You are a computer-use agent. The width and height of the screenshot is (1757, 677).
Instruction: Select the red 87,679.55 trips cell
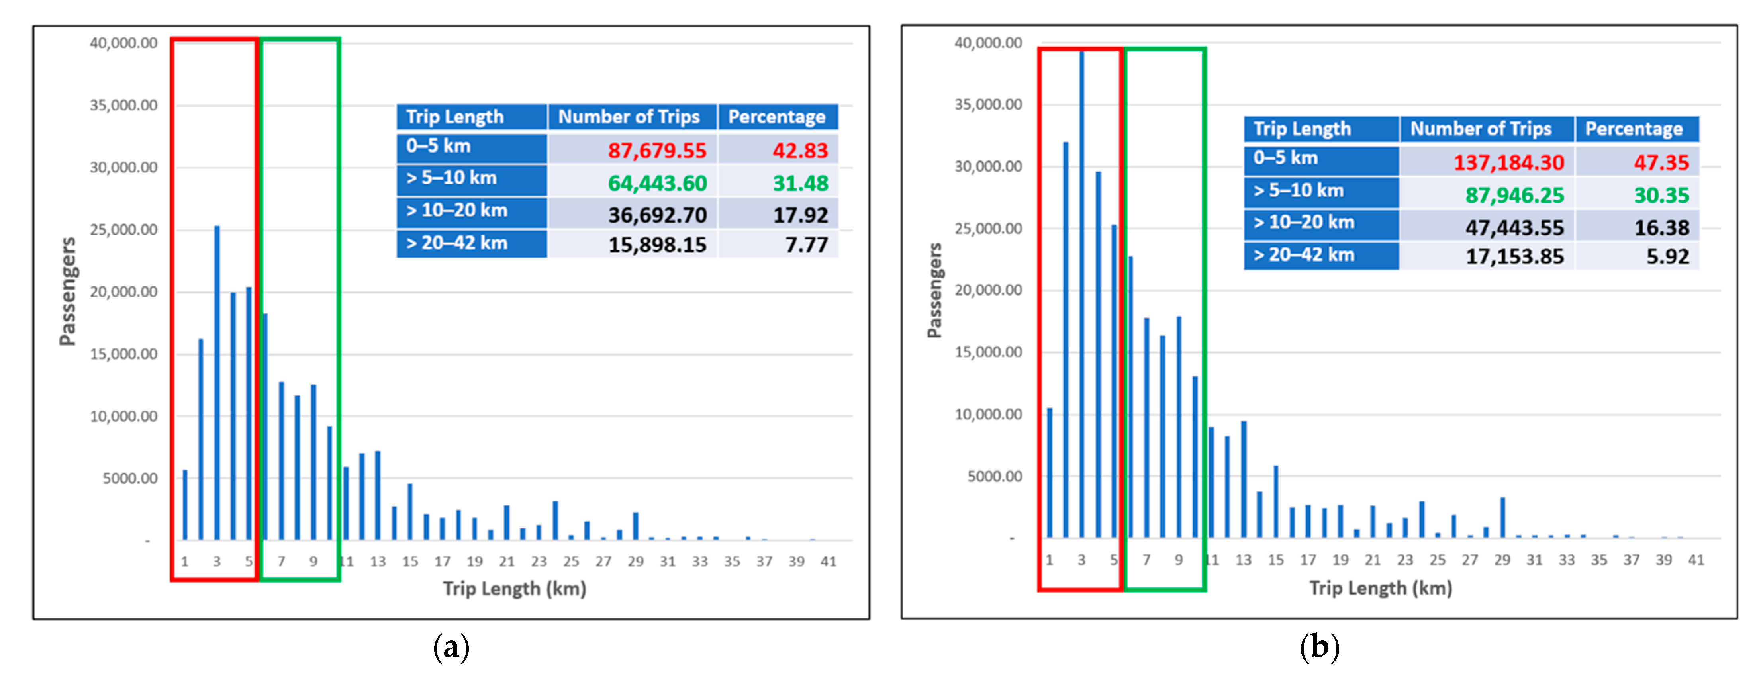pyautogui.click(x=656, y=150)
